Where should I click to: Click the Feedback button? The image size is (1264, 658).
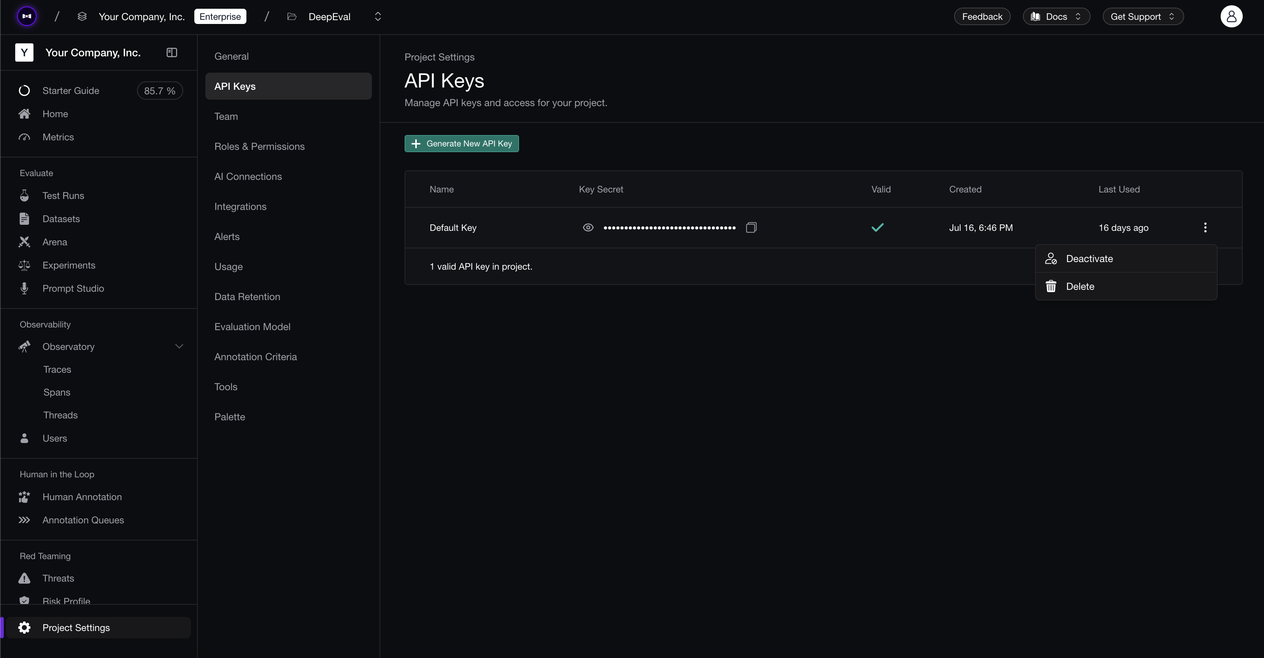tap(982, 17)
